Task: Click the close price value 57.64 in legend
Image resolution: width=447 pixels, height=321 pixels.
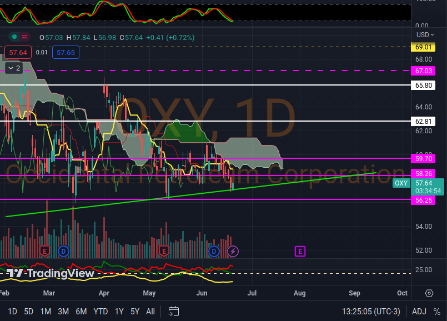Action: coord(134,38)
